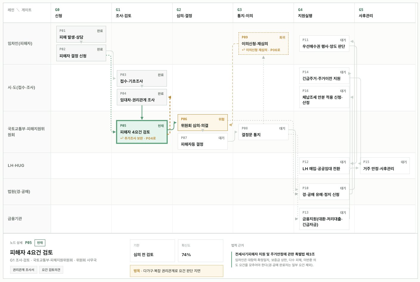Click the P04 임대차·권리관계 조사 node

(142, 97)
